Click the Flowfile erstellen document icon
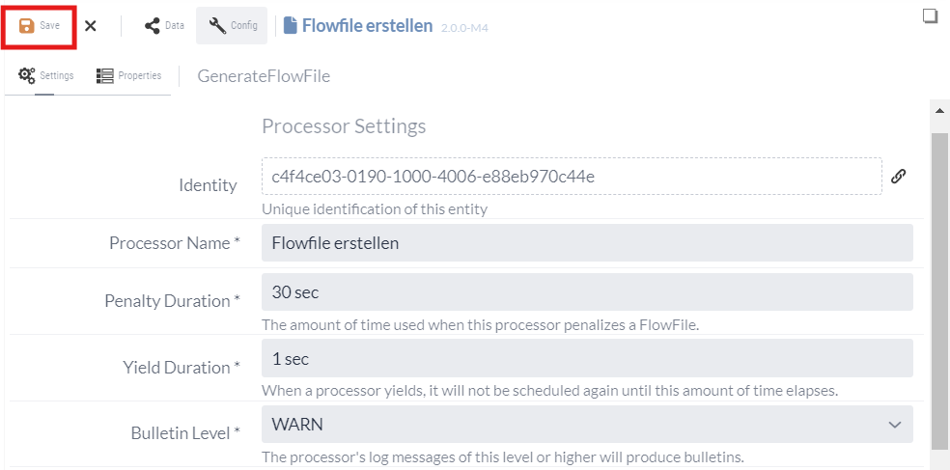The height and width of the screenshot is (470, 950). click(290, 26)
